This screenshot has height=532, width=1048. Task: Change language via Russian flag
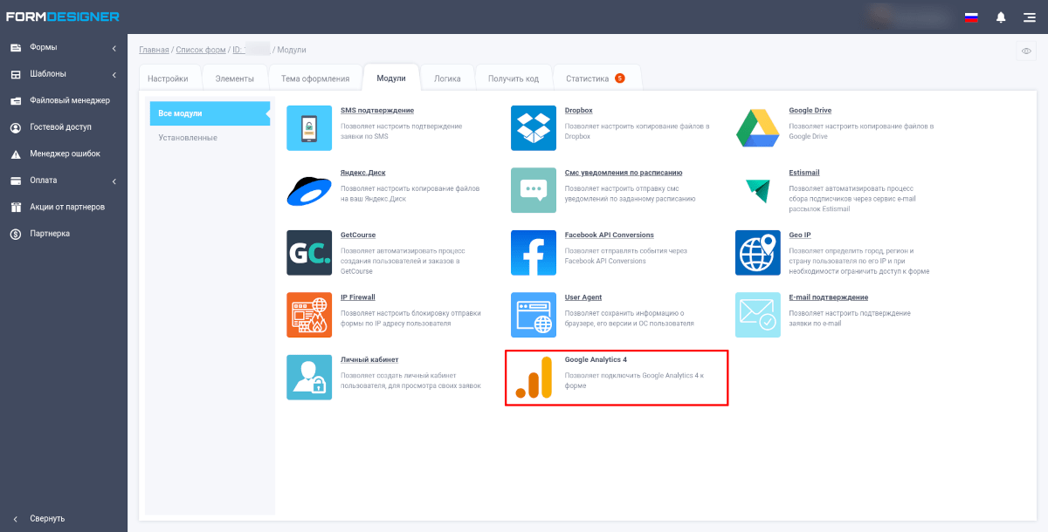(971, 17)
